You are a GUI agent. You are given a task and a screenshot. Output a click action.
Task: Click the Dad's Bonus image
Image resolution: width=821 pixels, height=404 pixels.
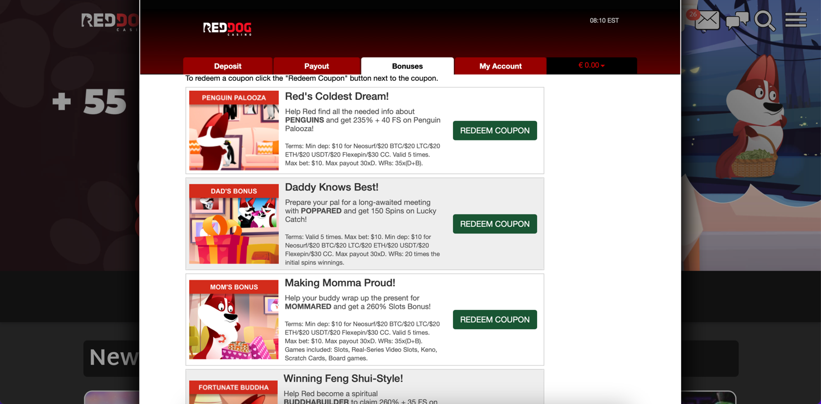click(x=234, y=224)
